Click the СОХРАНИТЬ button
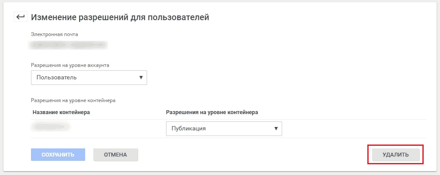Screen dimensions: 440x175 (x=58, y=154)
